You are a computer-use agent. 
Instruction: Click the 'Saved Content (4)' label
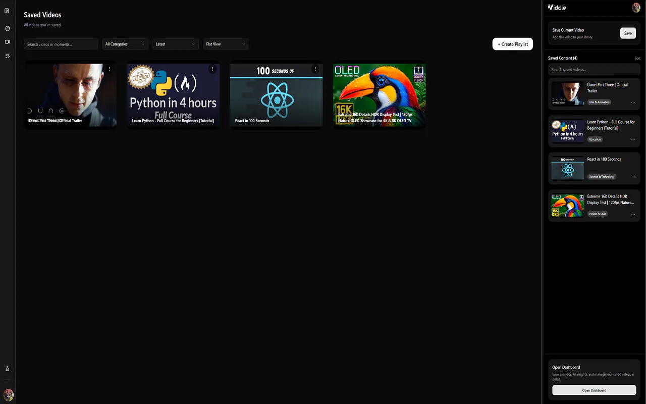(563, 58)
